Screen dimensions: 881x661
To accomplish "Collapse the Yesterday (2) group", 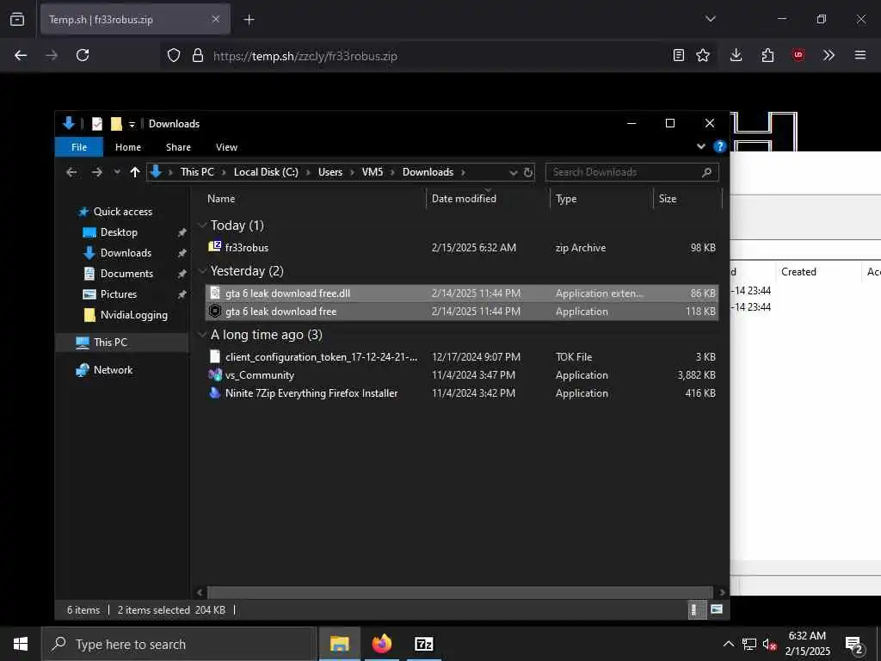I will (x=203, y=271).
